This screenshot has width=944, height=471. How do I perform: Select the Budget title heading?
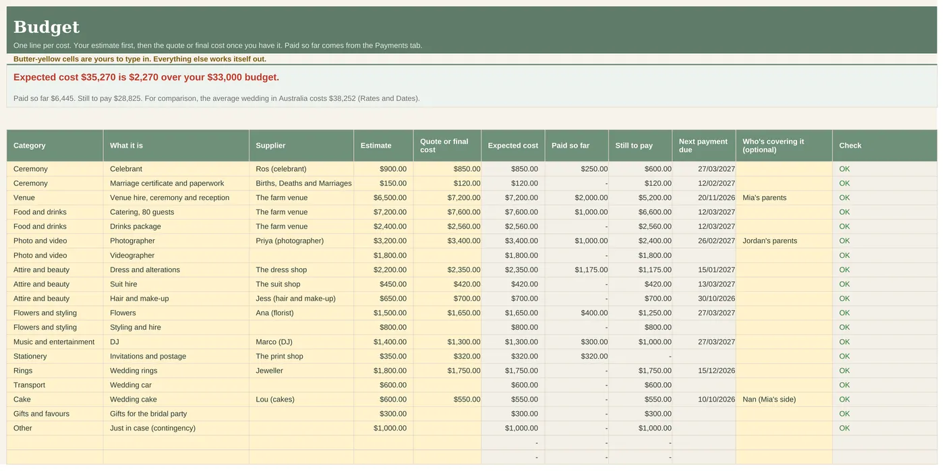tap(47, 27)
